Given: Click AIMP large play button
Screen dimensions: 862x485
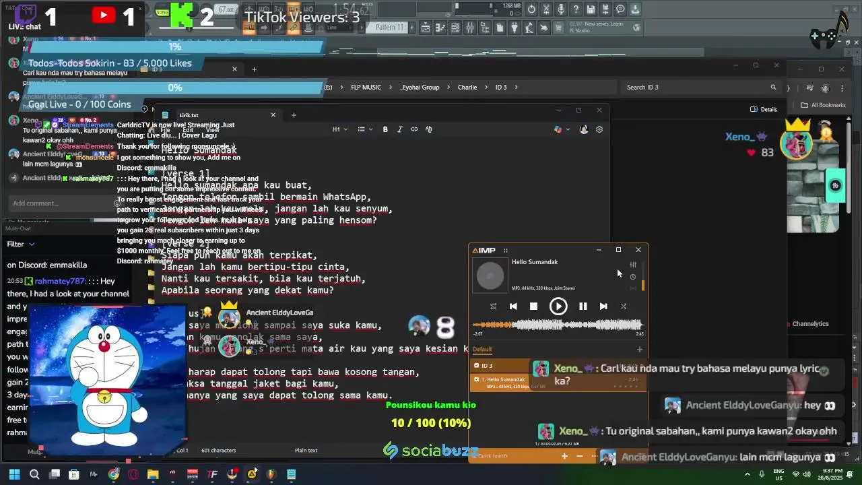Looking at the screenshot, I should 558,306.
